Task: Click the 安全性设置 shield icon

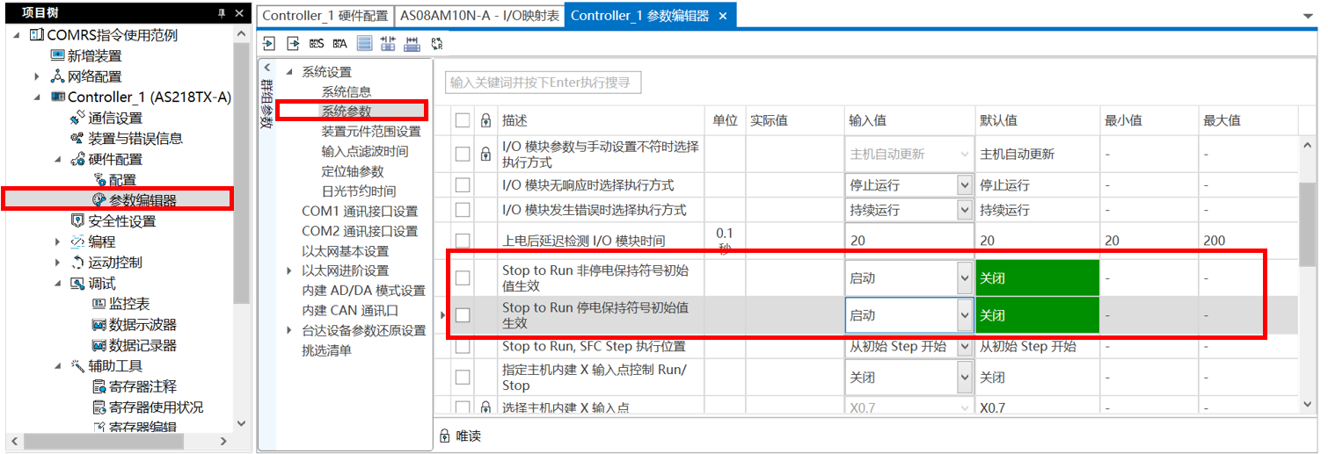Action: click(77, 220)
